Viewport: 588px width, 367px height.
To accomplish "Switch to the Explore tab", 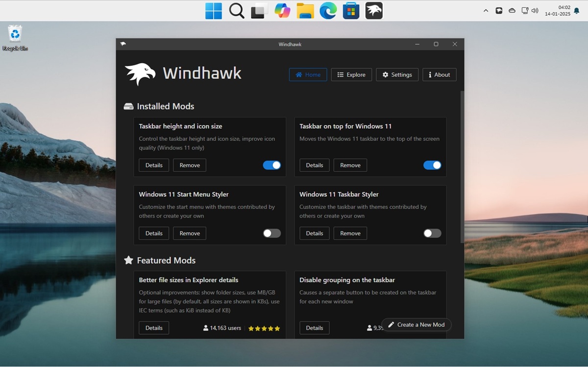I will pos(351,74).
